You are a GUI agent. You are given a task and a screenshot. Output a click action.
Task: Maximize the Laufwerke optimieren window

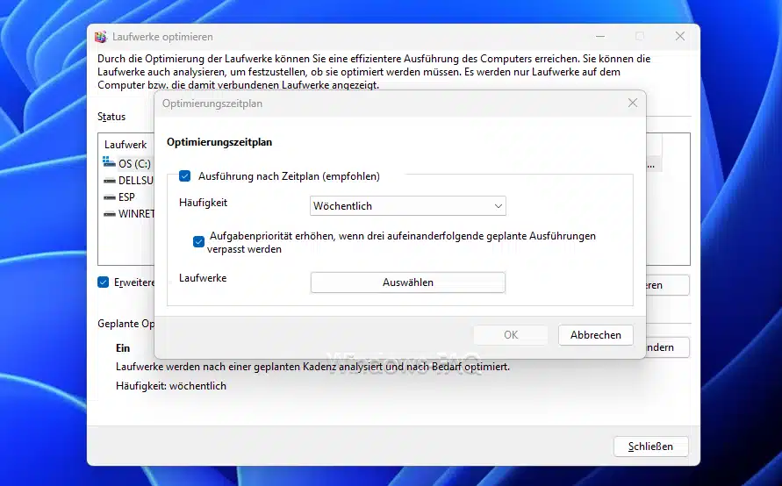tap(639, 37)
